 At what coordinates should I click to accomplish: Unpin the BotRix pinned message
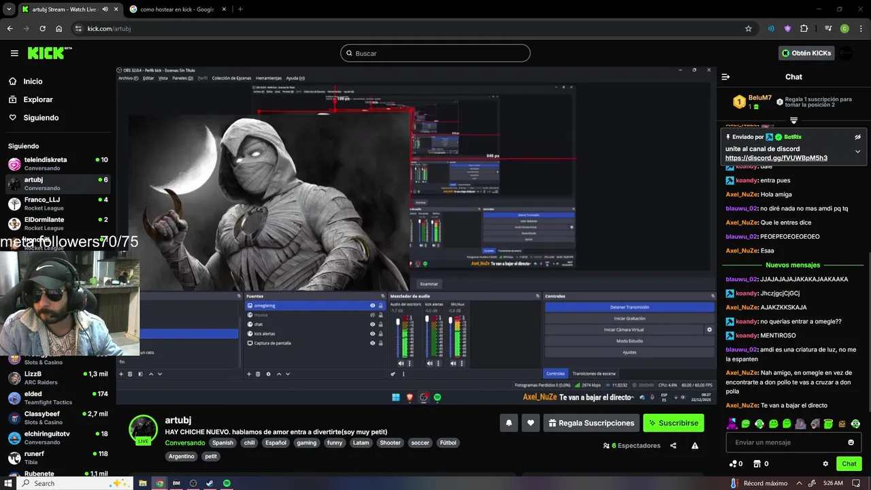tap(857, 137)
